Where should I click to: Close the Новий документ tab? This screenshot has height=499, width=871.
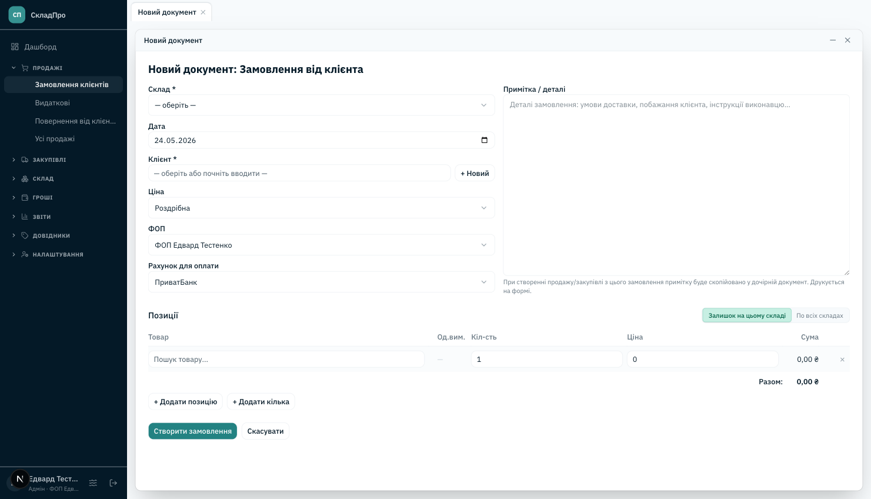pyautogui.click(x=203, y=12)
